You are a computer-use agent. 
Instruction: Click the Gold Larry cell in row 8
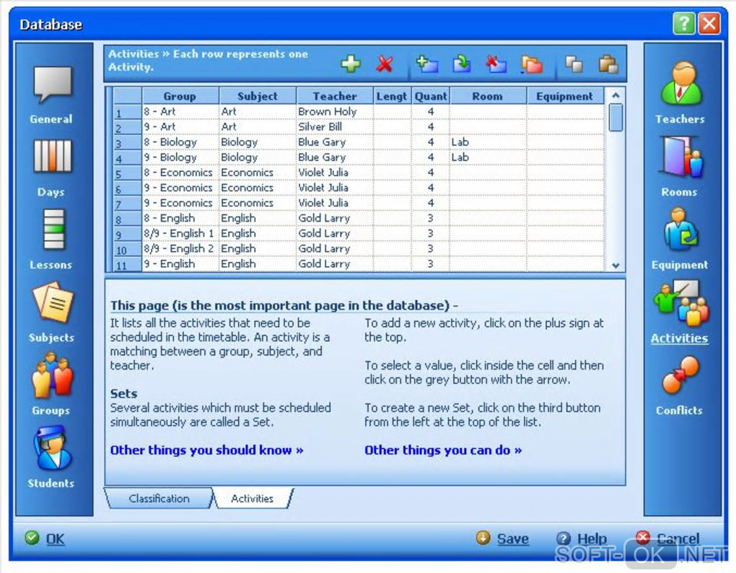(335, 218)
